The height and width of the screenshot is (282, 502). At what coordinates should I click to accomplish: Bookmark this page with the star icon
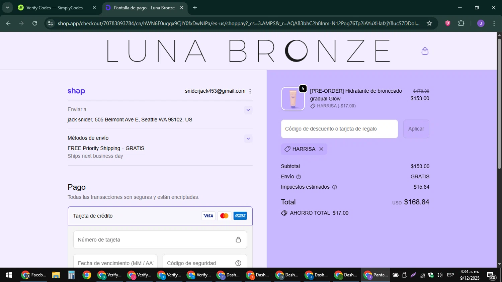429,23
